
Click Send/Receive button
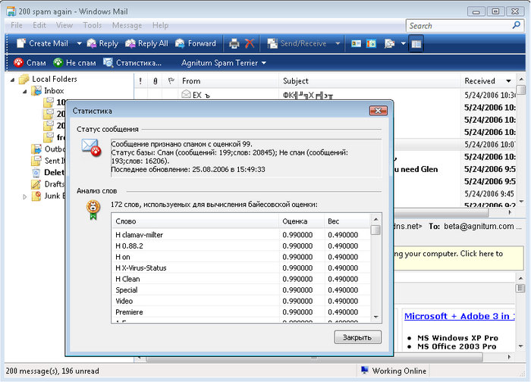[297, 44]
